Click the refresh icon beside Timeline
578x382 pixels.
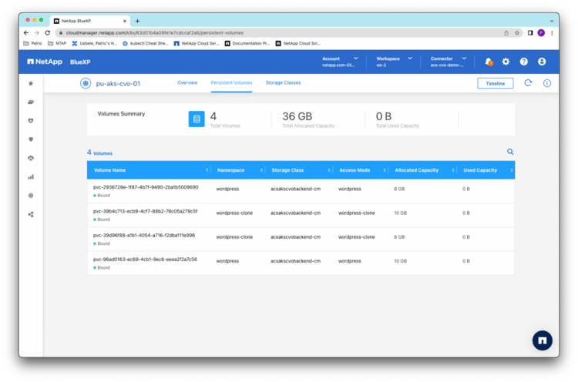pyautogui.click(x=528, y=83)
